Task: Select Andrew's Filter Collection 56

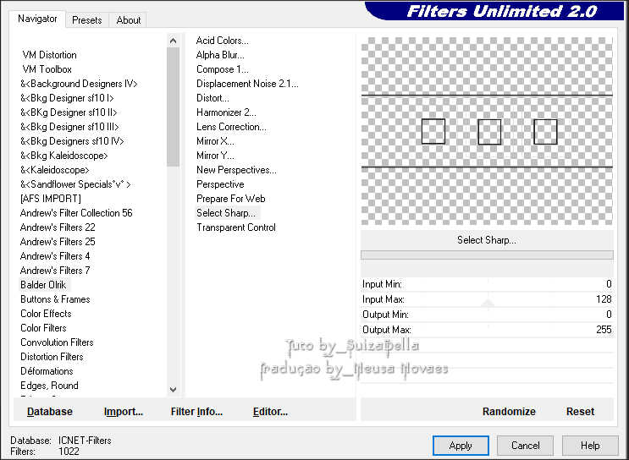Action: coord(76,213)
